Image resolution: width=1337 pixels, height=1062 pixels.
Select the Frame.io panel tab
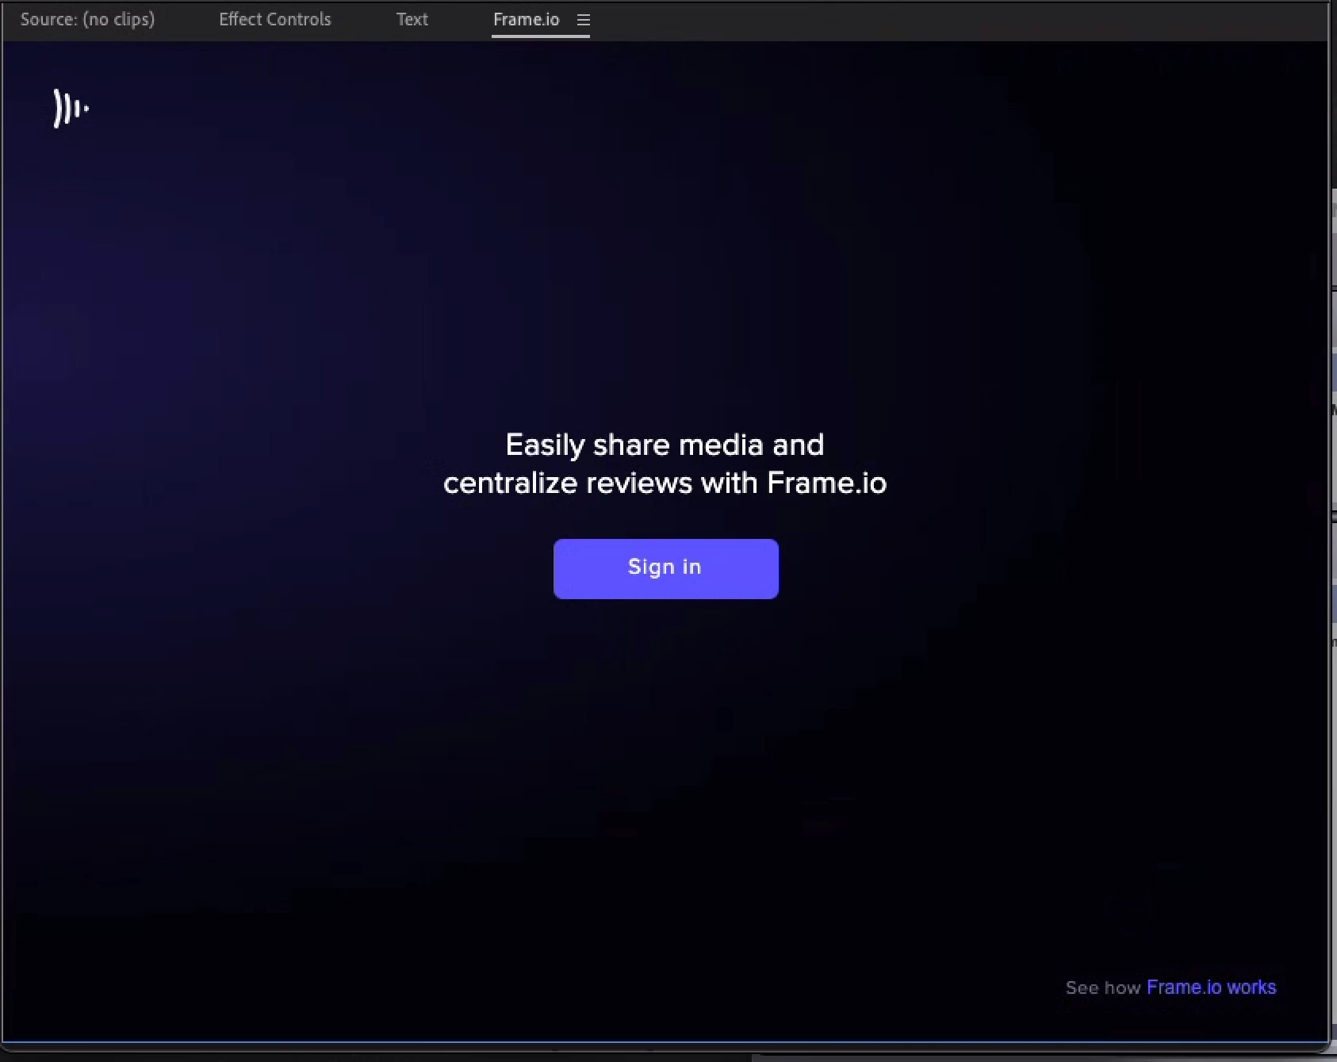pyautogui.click(x=526, y=20)
